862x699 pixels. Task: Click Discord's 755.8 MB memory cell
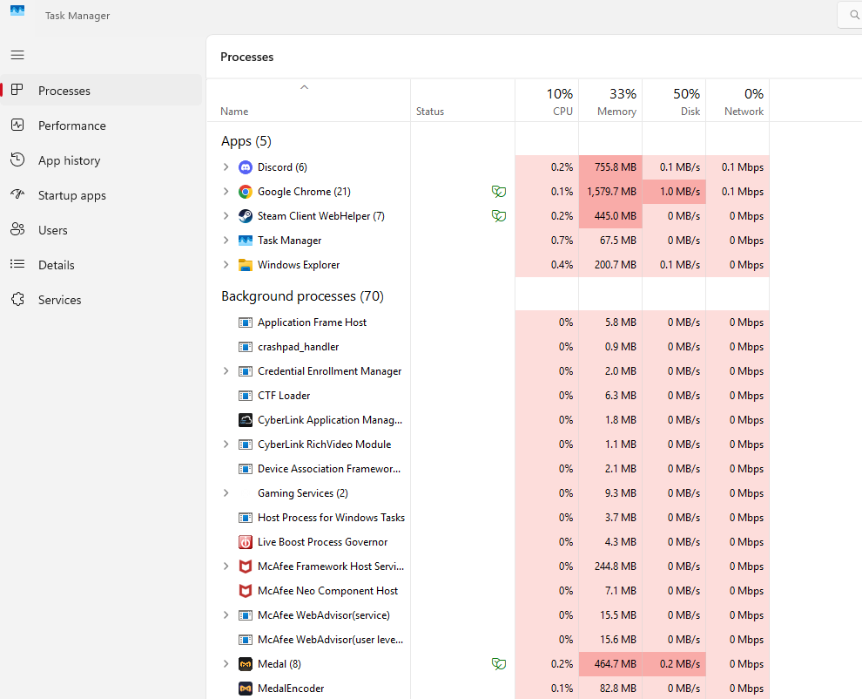(610, 167)
